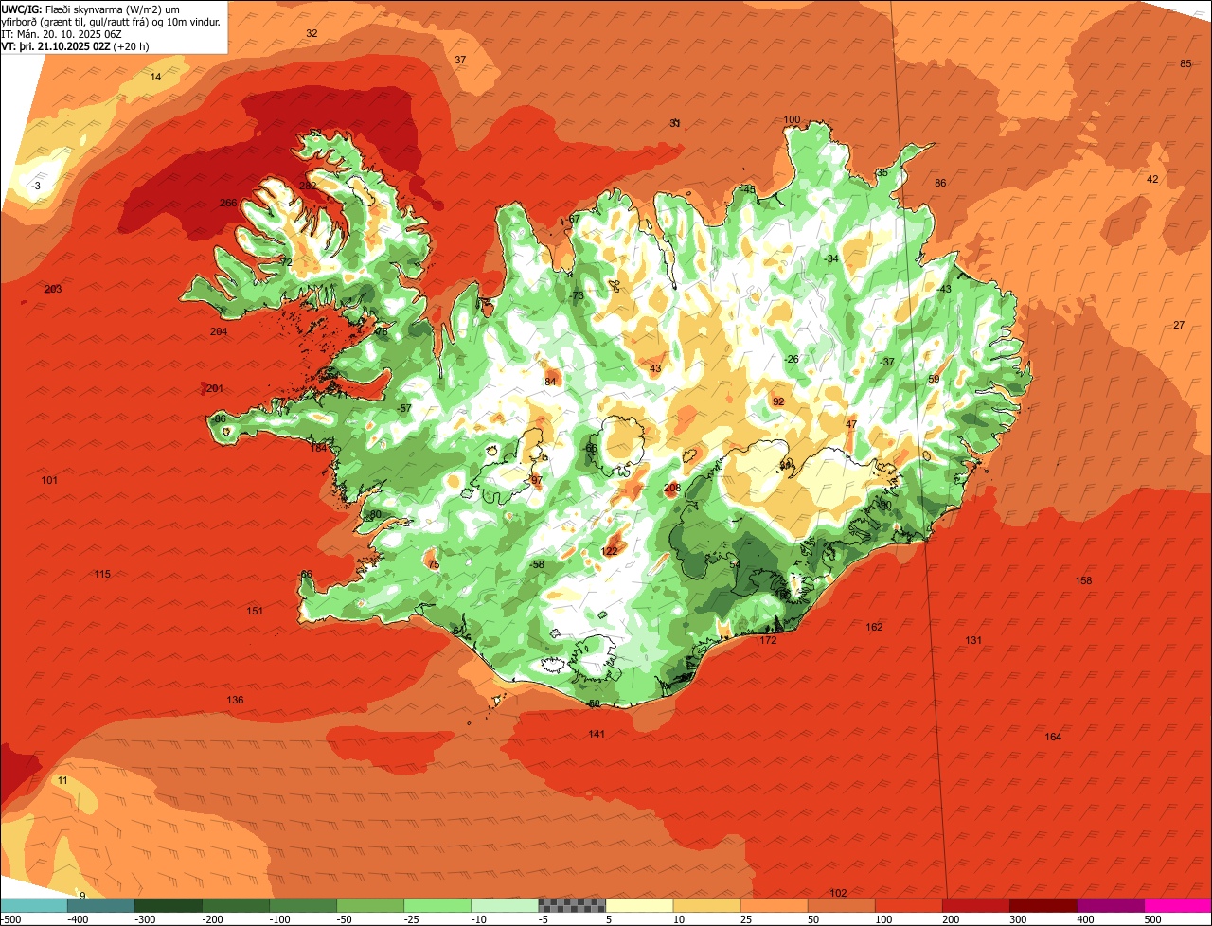Click the flux value '-3' on the map
The height and width of the screenshot is (926, 1212).
[35, 186]
